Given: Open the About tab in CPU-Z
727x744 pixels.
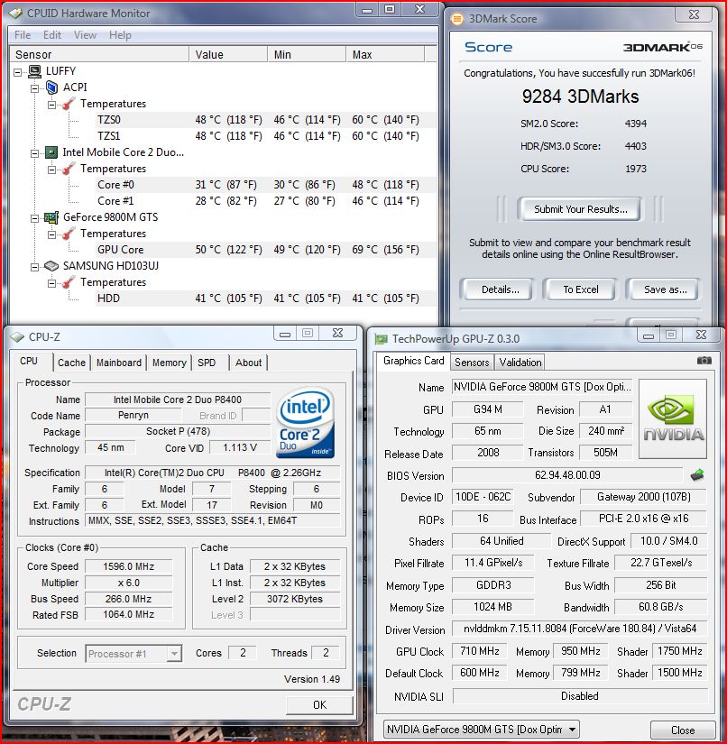Looking at the screenshot, I should point(249,363).
